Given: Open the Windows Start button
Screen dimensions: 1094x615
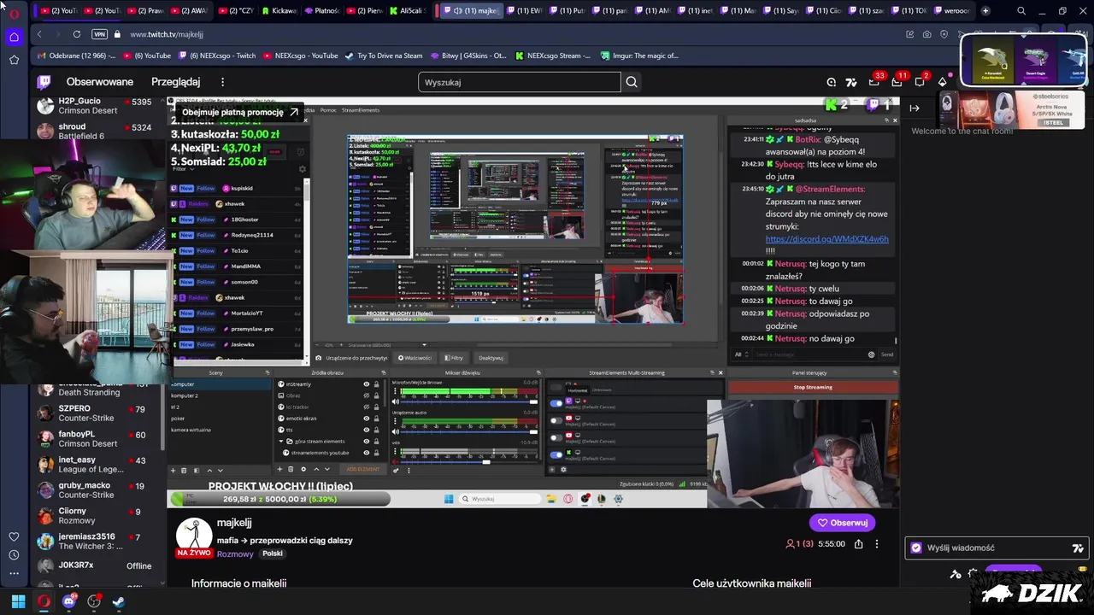Looking at the screenshot, I should [18, 601].
